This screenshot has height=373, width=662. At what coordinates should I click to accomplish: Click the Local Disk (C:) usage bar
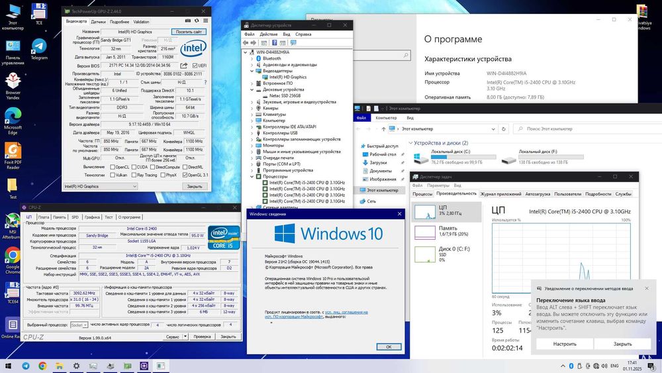pyautogui.click(x=463, y=157)
